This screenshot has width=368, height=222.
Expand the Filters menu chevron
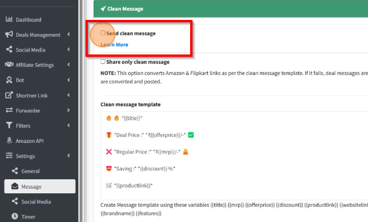pos(68,125)
